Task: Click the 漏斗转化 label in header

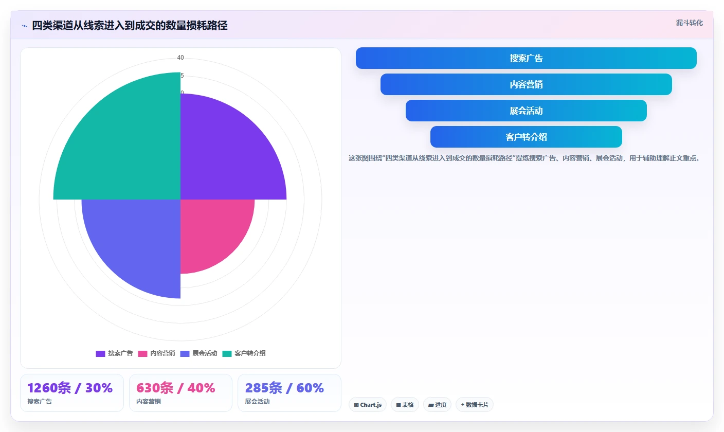Action: pos(689,23)
